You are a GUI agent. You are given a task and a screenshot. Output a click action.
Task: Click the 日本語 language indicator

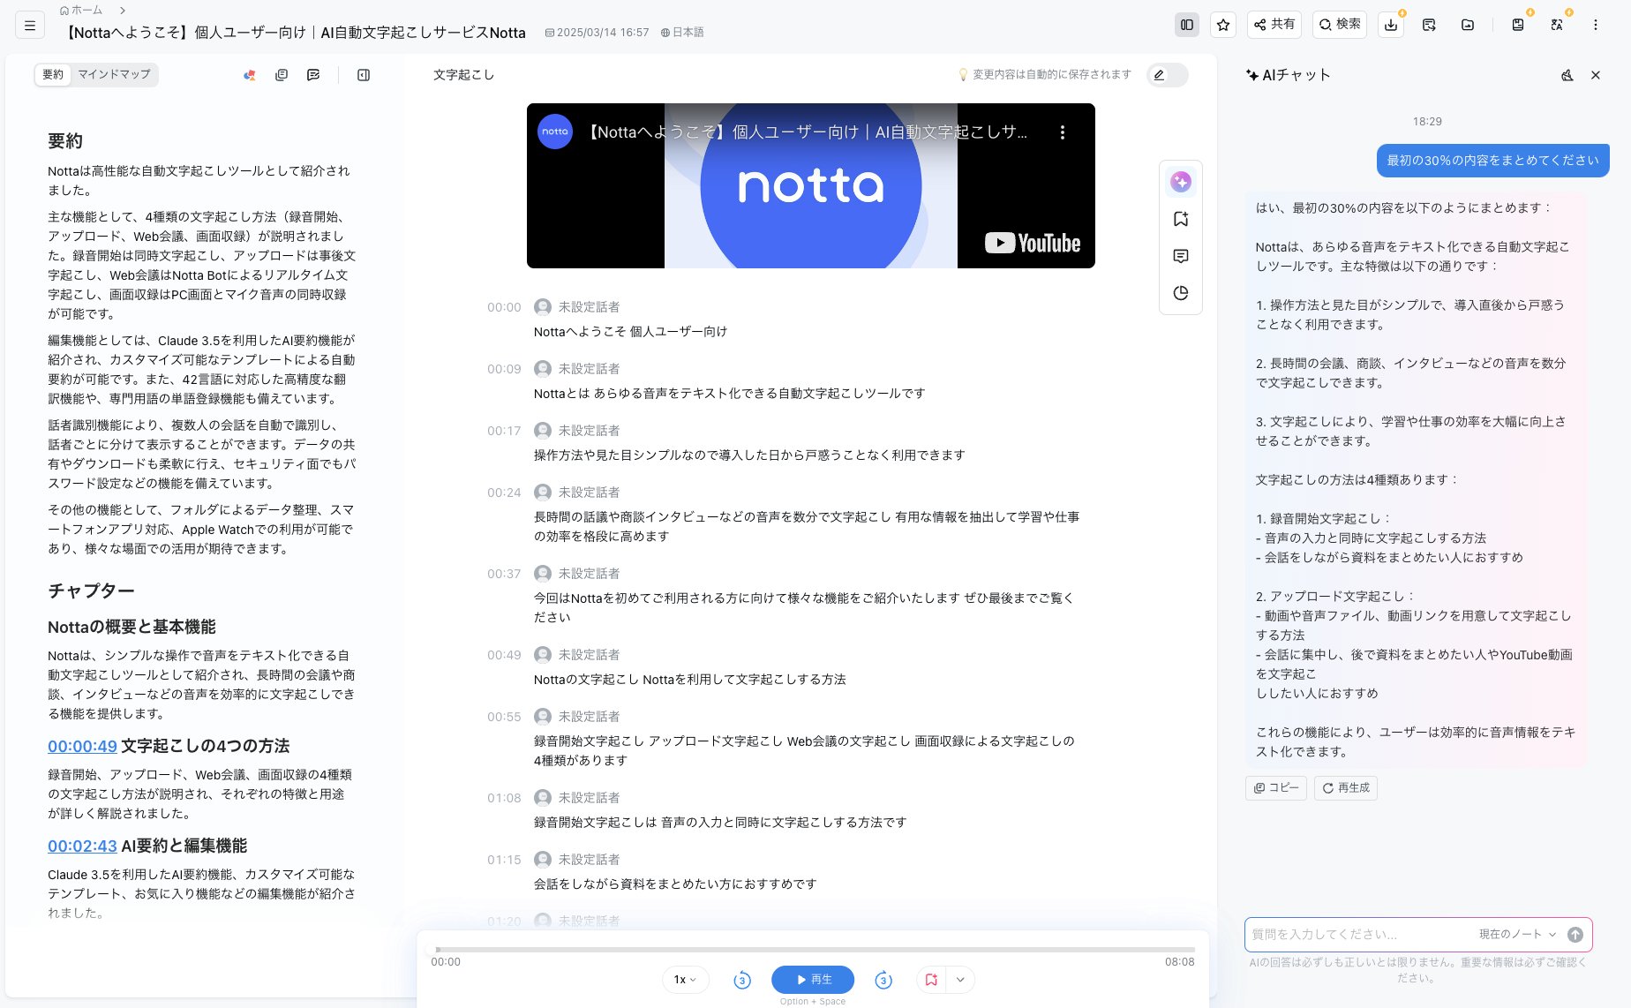682,33
